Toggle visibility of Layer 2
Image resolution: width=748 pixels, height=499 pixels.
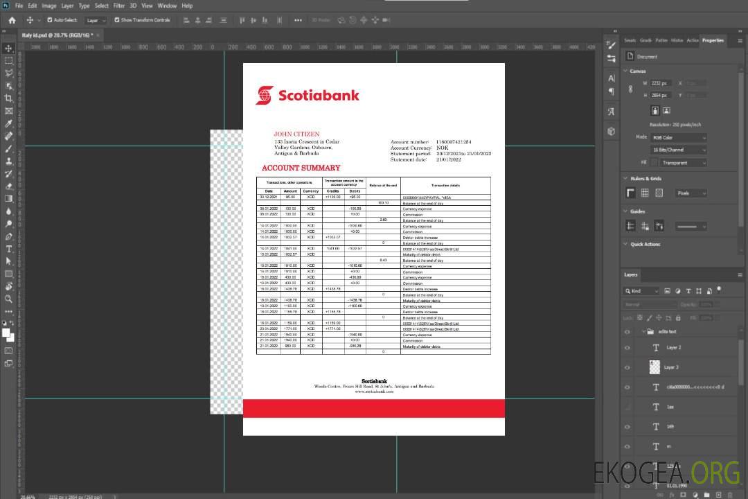point(627,348)
